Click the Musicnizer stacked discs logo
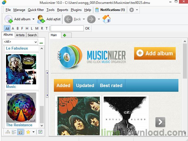 click(x=70, y=56)
